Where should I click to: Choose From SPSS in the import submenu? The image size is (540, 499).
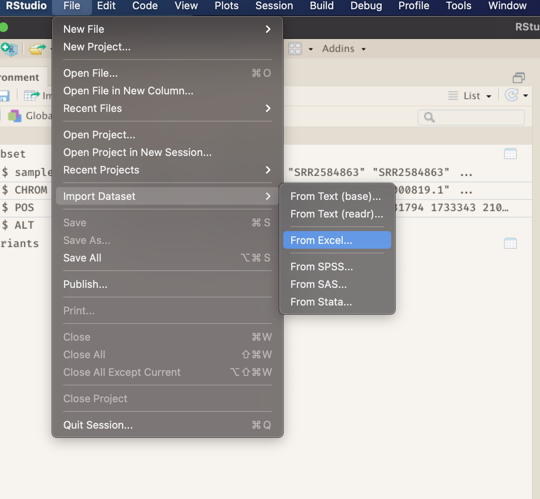322,267
